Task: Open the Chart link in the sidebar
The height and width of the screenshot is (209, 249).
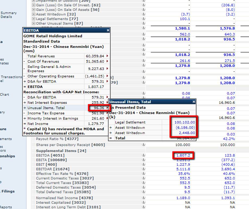Action: [5, 94]
